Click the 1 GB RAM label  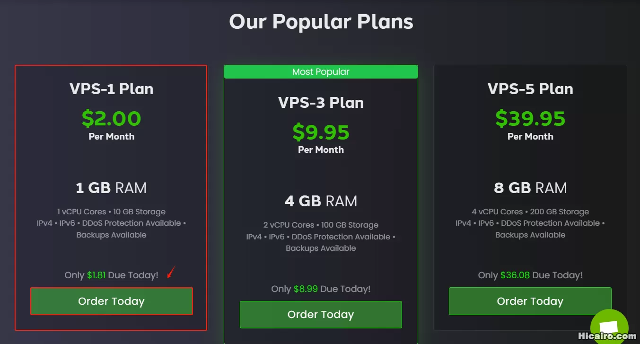tap(112, 188)
